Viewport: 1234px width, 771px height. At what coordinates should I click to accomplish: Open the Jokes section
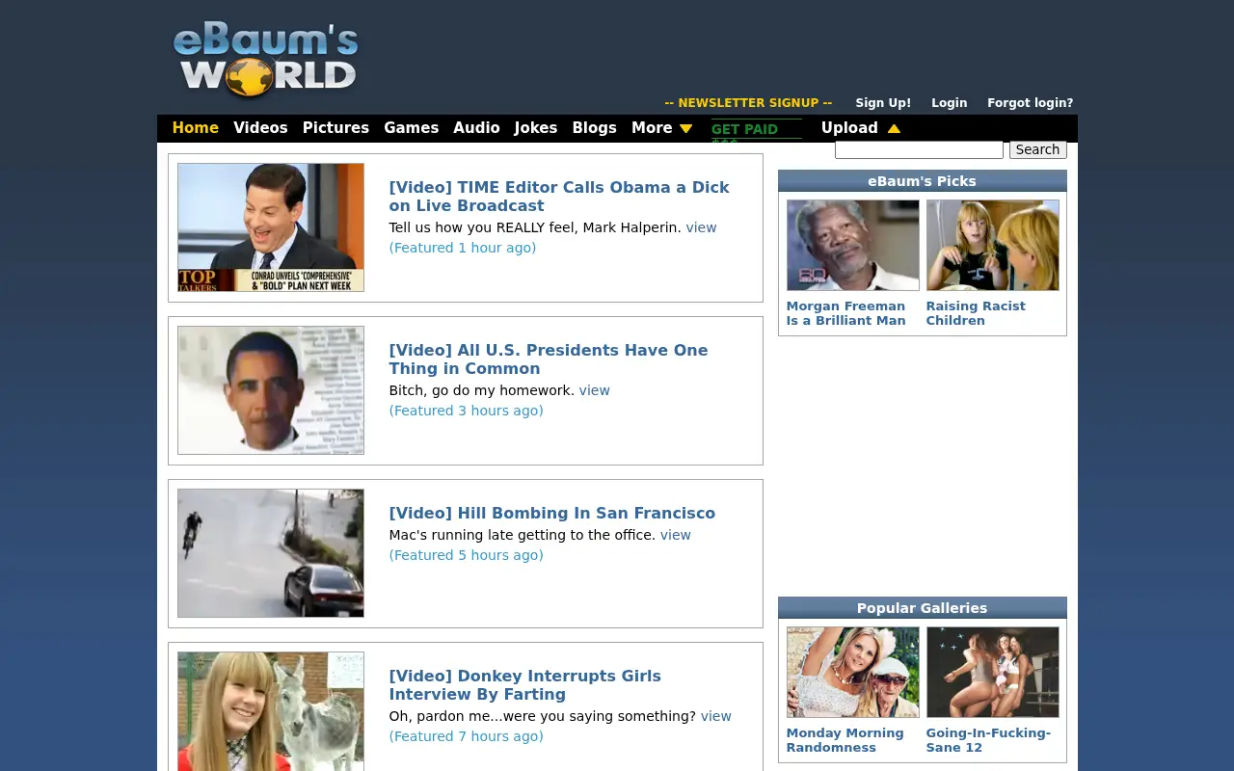[x=536, y=128]
